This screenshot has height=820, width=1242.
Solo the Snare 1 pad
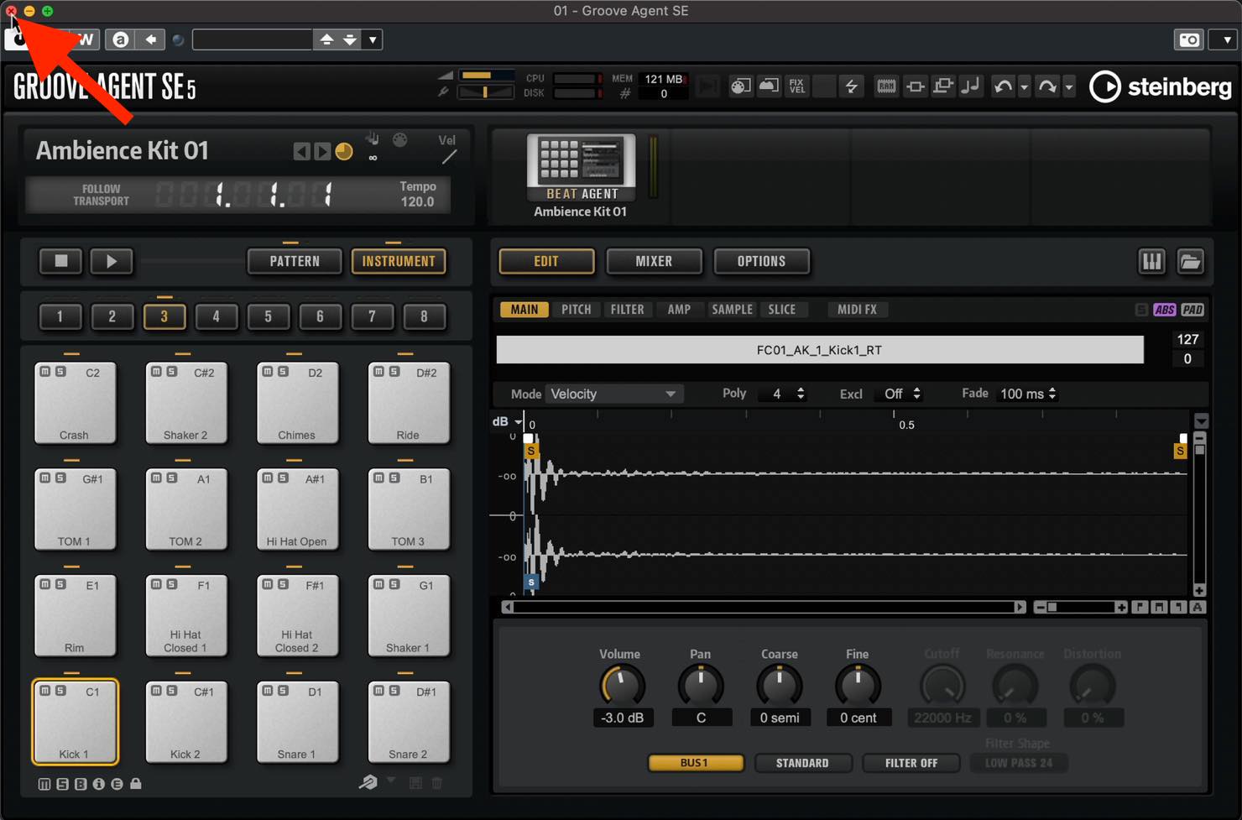(x=283, y=690)
